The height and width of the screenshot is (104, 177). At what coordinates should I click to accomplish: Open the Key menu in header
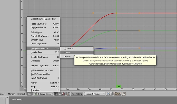30,94
